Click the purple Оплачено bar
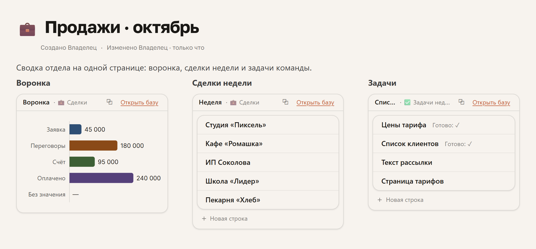Screen dimensions: 536x249 (x=101, y=178)
